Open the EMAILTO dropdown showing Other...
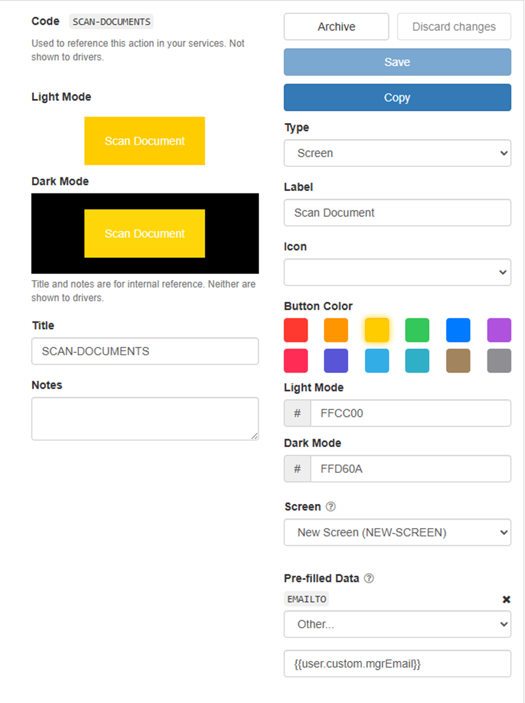Image resolution: width=525 pixels, height=703 pixels. coord(397,624)
